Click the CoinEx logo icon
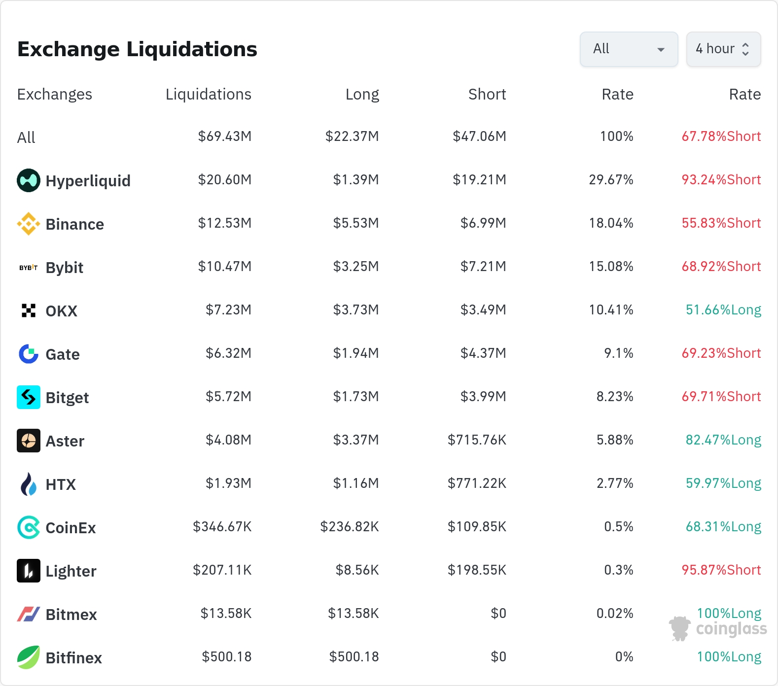The image size is (778, 686). [x=29, y=527]
